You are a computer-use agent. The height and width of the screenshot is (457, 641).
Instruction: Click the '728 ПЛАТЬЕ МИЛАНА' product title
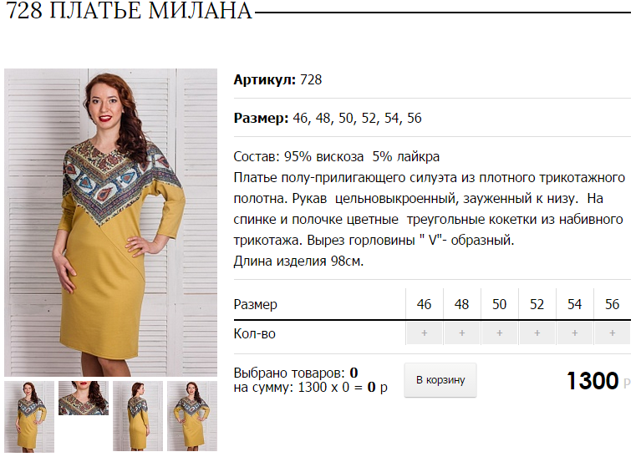click(x=129, y=11)
